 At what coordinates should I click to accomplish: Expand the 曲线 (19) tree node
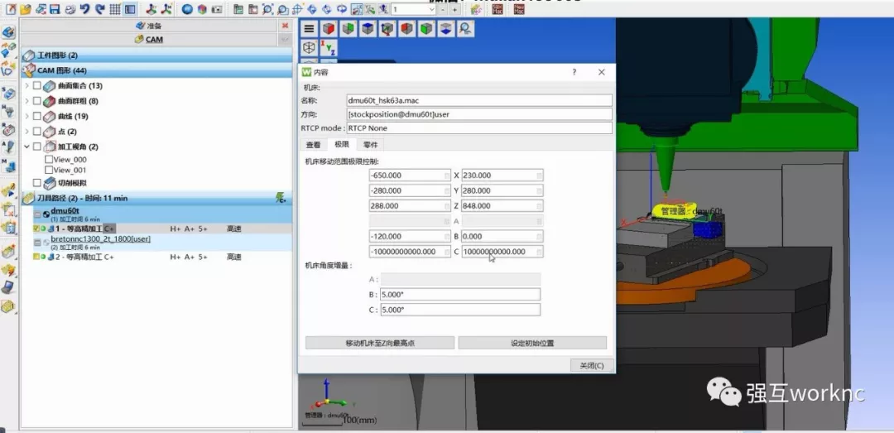[x=26, y=117]
